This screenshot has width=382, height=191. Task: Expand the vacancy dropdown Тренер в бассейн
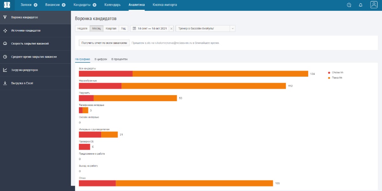(232, 29)
